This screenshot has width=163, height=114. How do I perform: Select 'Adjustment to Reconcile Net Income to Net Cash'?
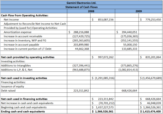(35, 24)
